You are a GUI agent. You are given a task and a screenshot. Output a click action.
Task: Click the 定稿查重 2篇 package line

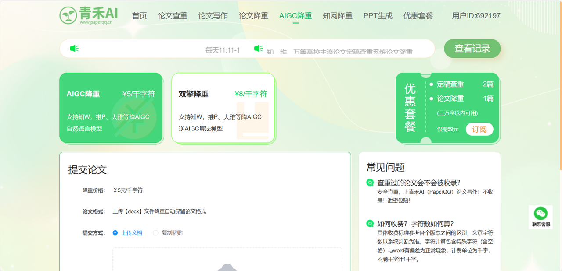[x=461, y=84]
